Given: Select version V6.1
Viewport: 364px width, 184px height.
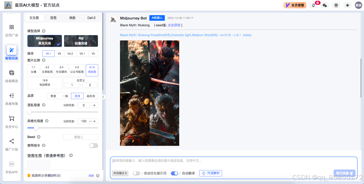Looking at the screenshot, I should [x=48, y=54].
